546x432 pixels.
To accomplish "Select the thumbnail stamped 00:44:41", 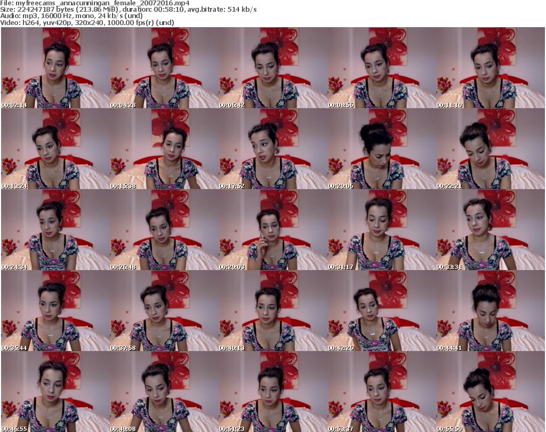I will click(x=491, y=311).
